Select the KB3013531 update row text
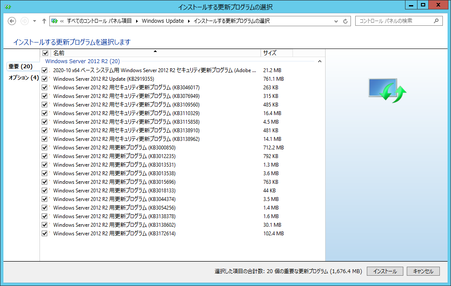The width and height of the screenshot is (451, 286). (x=114, y=165)
